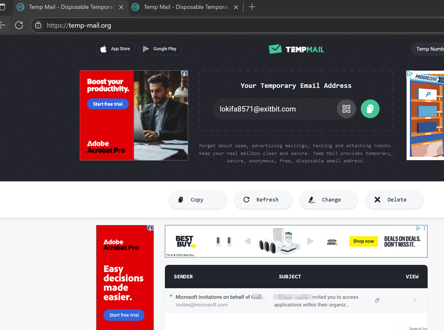Switch to the second Temp Mail tab

[x=186, y=7]
